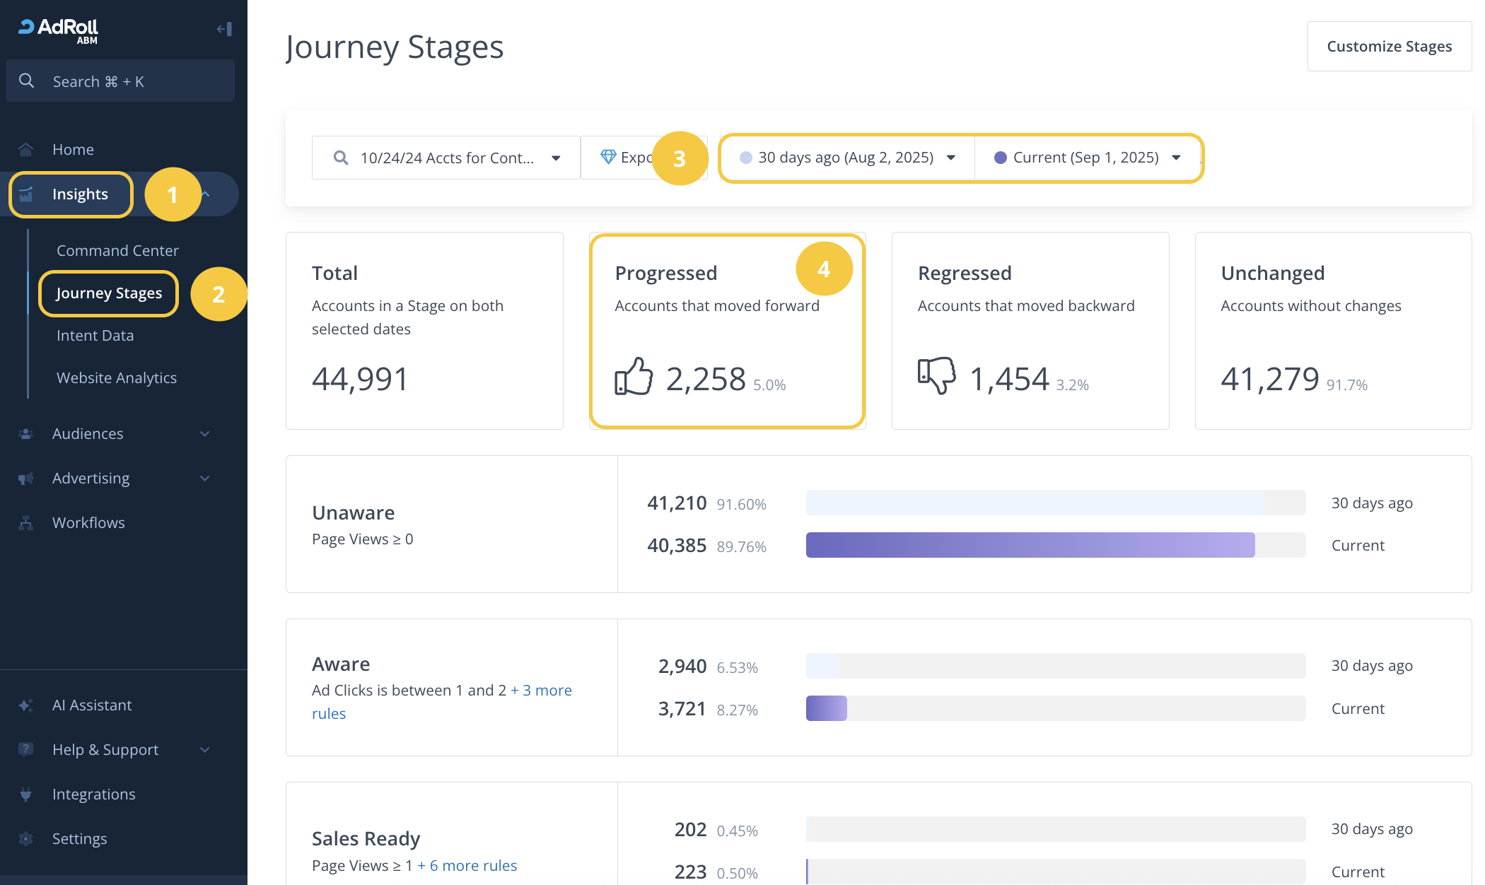The image size is (1485, 885).
Task: Click the thumbs-down Regressed icon
Action: 936,375
